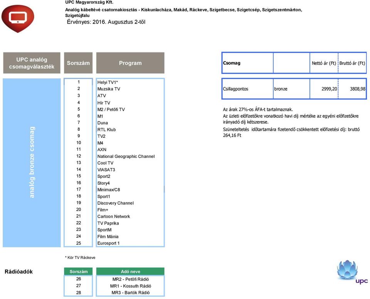Click Hír TV in the program list
Viewport: 370px width, 299px height.
tap(104, 103)
